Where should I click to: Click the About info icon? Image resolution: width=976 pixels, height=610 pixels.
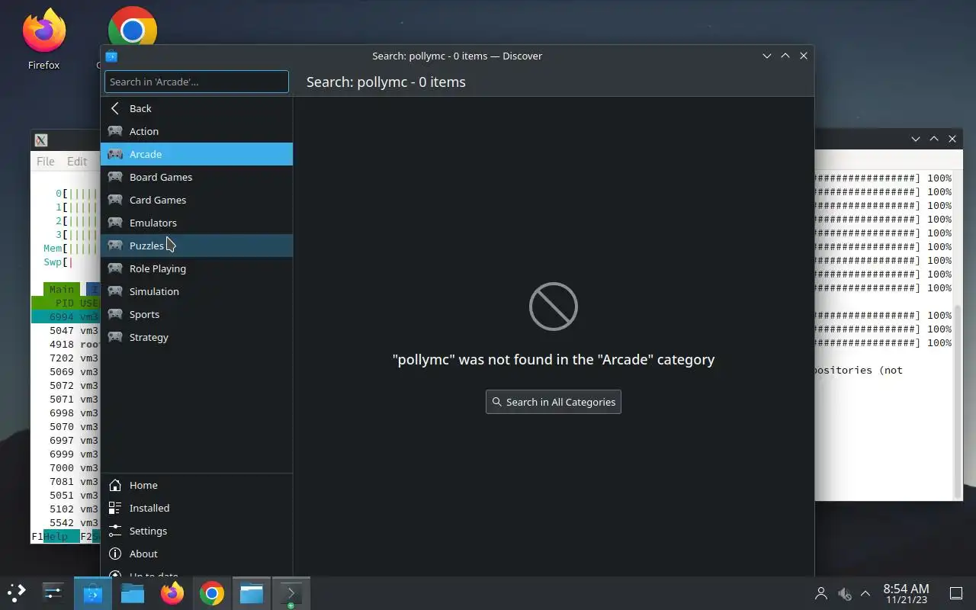[115, 554]
